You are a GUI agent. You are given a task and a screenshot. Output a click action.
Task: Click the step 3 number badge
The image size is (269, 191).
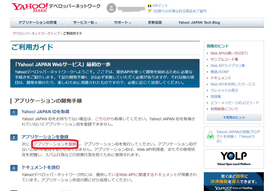pyautogui.click(x=14, y=168)
